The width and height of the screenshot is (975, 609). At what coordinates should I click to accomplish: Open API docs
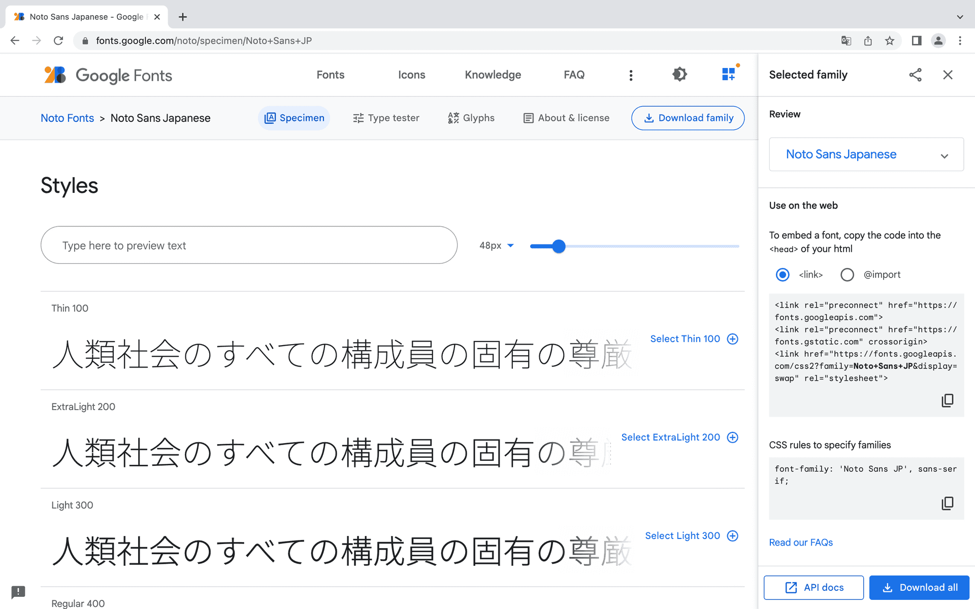[814, 588]
